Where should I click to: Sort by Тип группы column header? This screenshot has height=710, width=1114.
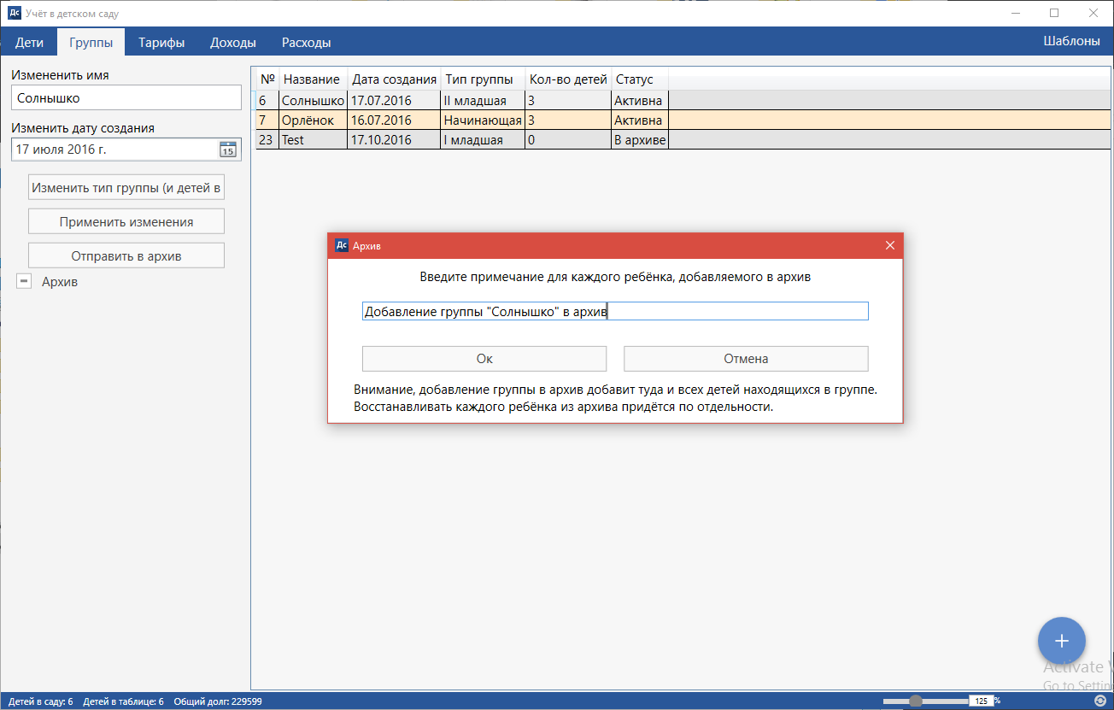coord(483,79)
